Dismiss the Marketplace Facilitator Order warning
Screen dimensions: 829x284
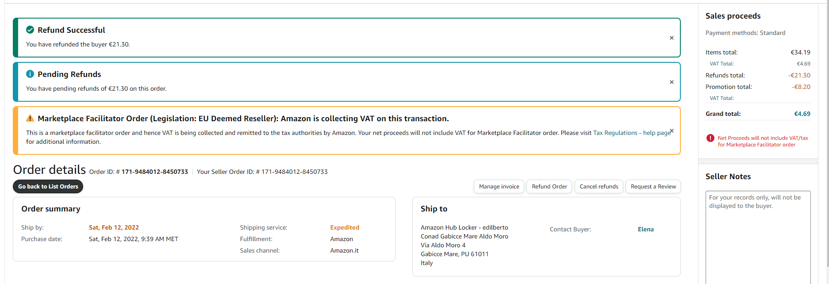[x=672, y=131]
